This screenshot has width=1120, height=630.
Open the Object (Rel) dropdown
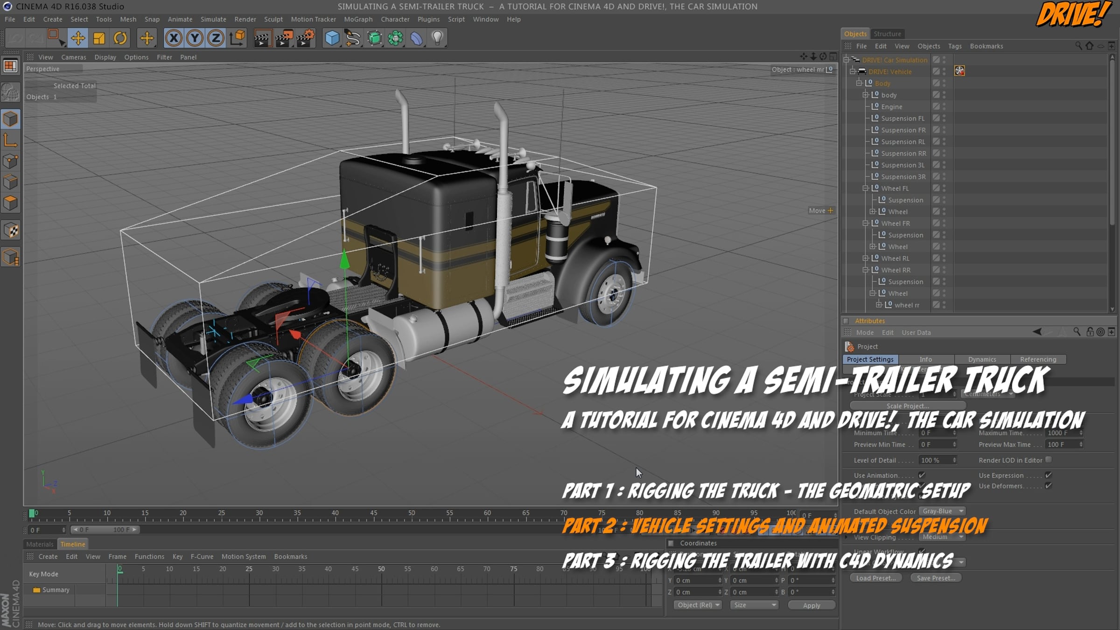tap(698, 605)
